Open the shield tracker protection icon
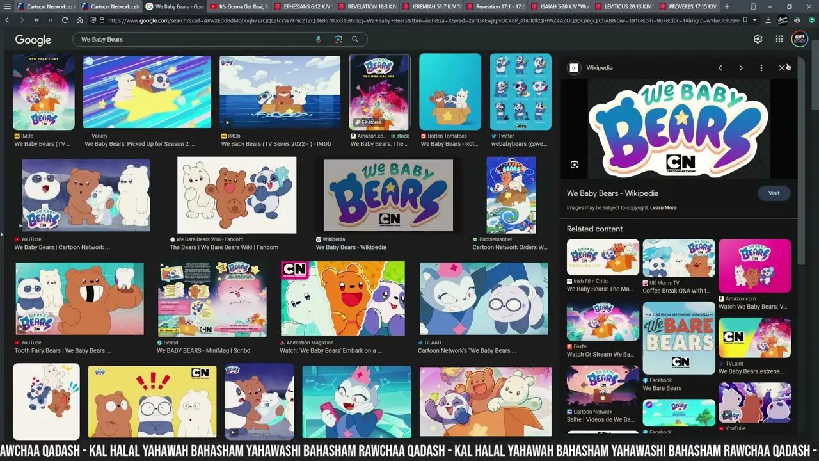Image resolution: width=819 pixels, height=461 pixels. coord(94,20)
